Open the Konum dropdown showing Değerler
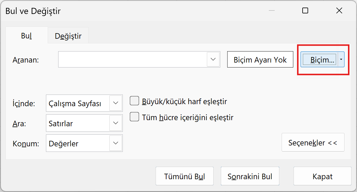This screenshot has width=357, height=192. pyautogui.click(x=116, y=143)
